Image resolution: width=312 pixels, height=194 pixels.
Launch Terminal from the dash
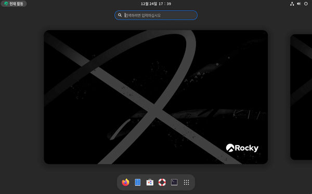tap(174, 182)
